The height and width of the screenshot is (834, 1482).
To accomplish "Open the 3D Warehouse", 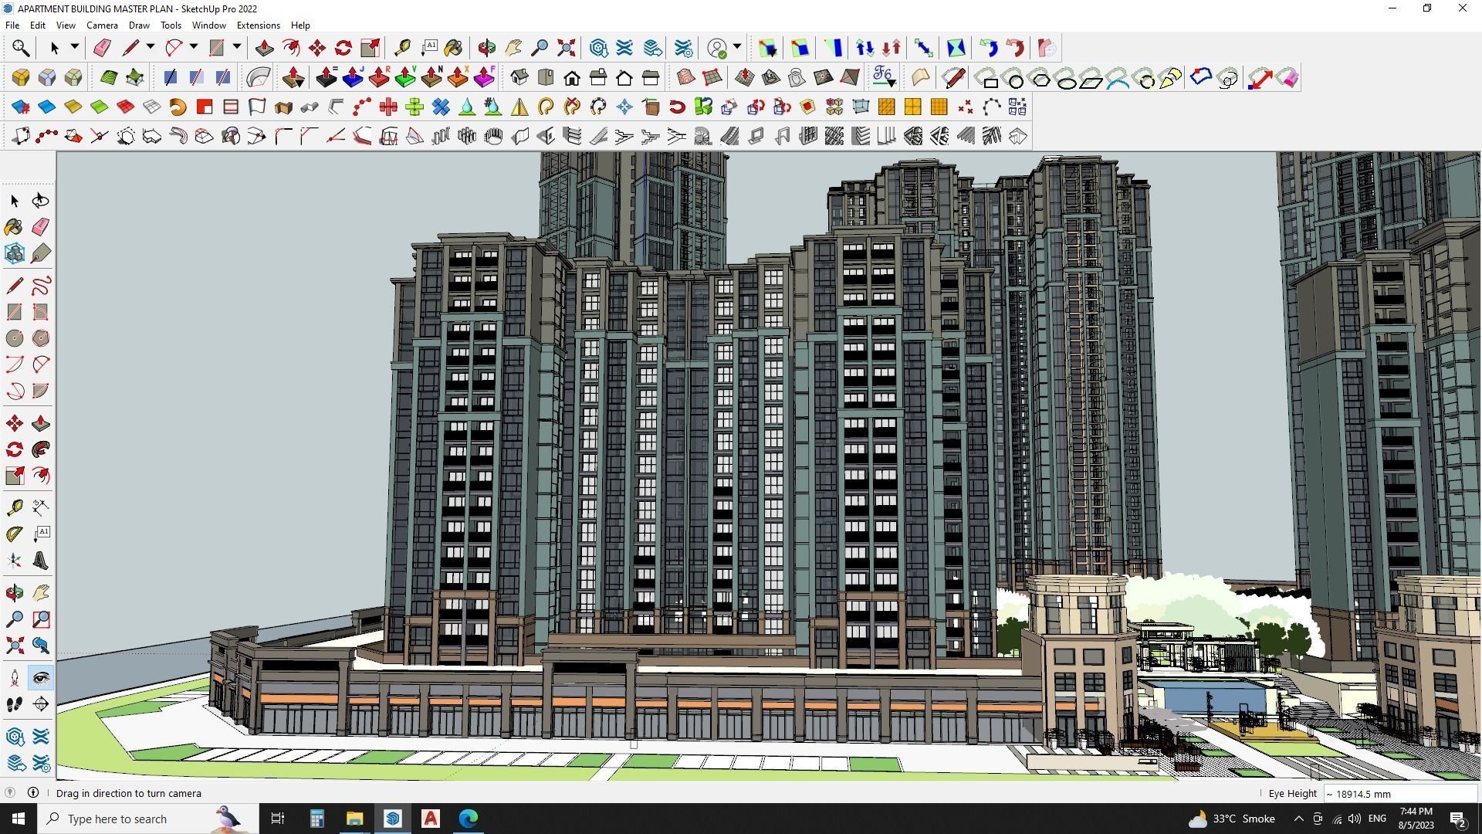I will [x=598, y=48].
